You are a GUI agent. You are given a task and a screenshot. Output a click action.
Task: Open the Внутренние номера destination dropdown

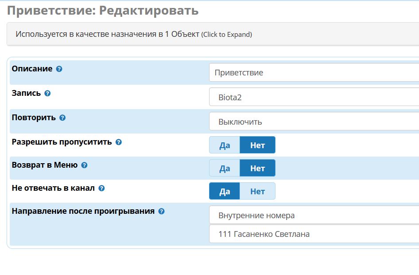coord(314,216)
